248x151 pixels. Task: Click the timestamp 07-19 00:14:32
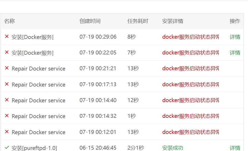coord(98,116)
